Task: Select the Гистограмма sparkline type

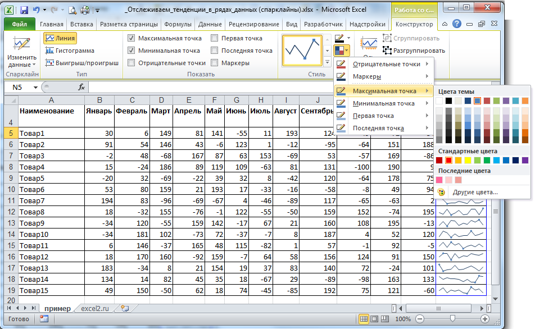Action: tap(70, 51)
